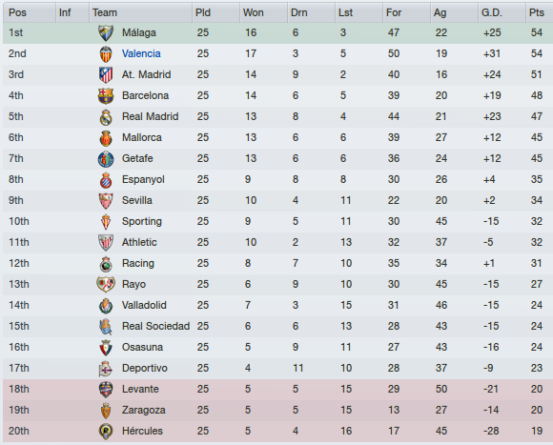
Task: Click the Hércules club badge
Action: [x=106, y=432]
